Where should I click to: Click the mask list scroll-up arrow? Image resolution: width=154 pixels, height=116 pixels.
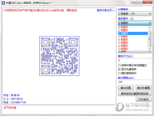point(149,28)
